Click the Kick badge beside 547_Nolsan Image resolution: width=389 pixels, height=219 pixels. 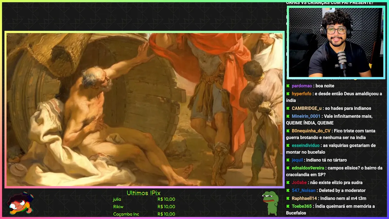pyautogui.click(x=288, y=191)
